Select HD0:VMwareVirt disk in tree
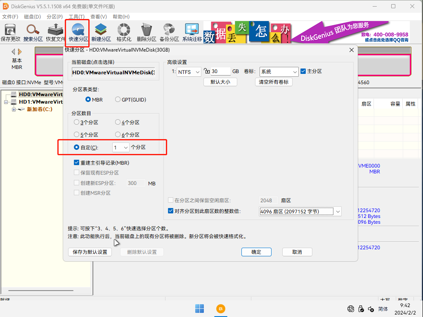423x317 pixels. point(40,94)
